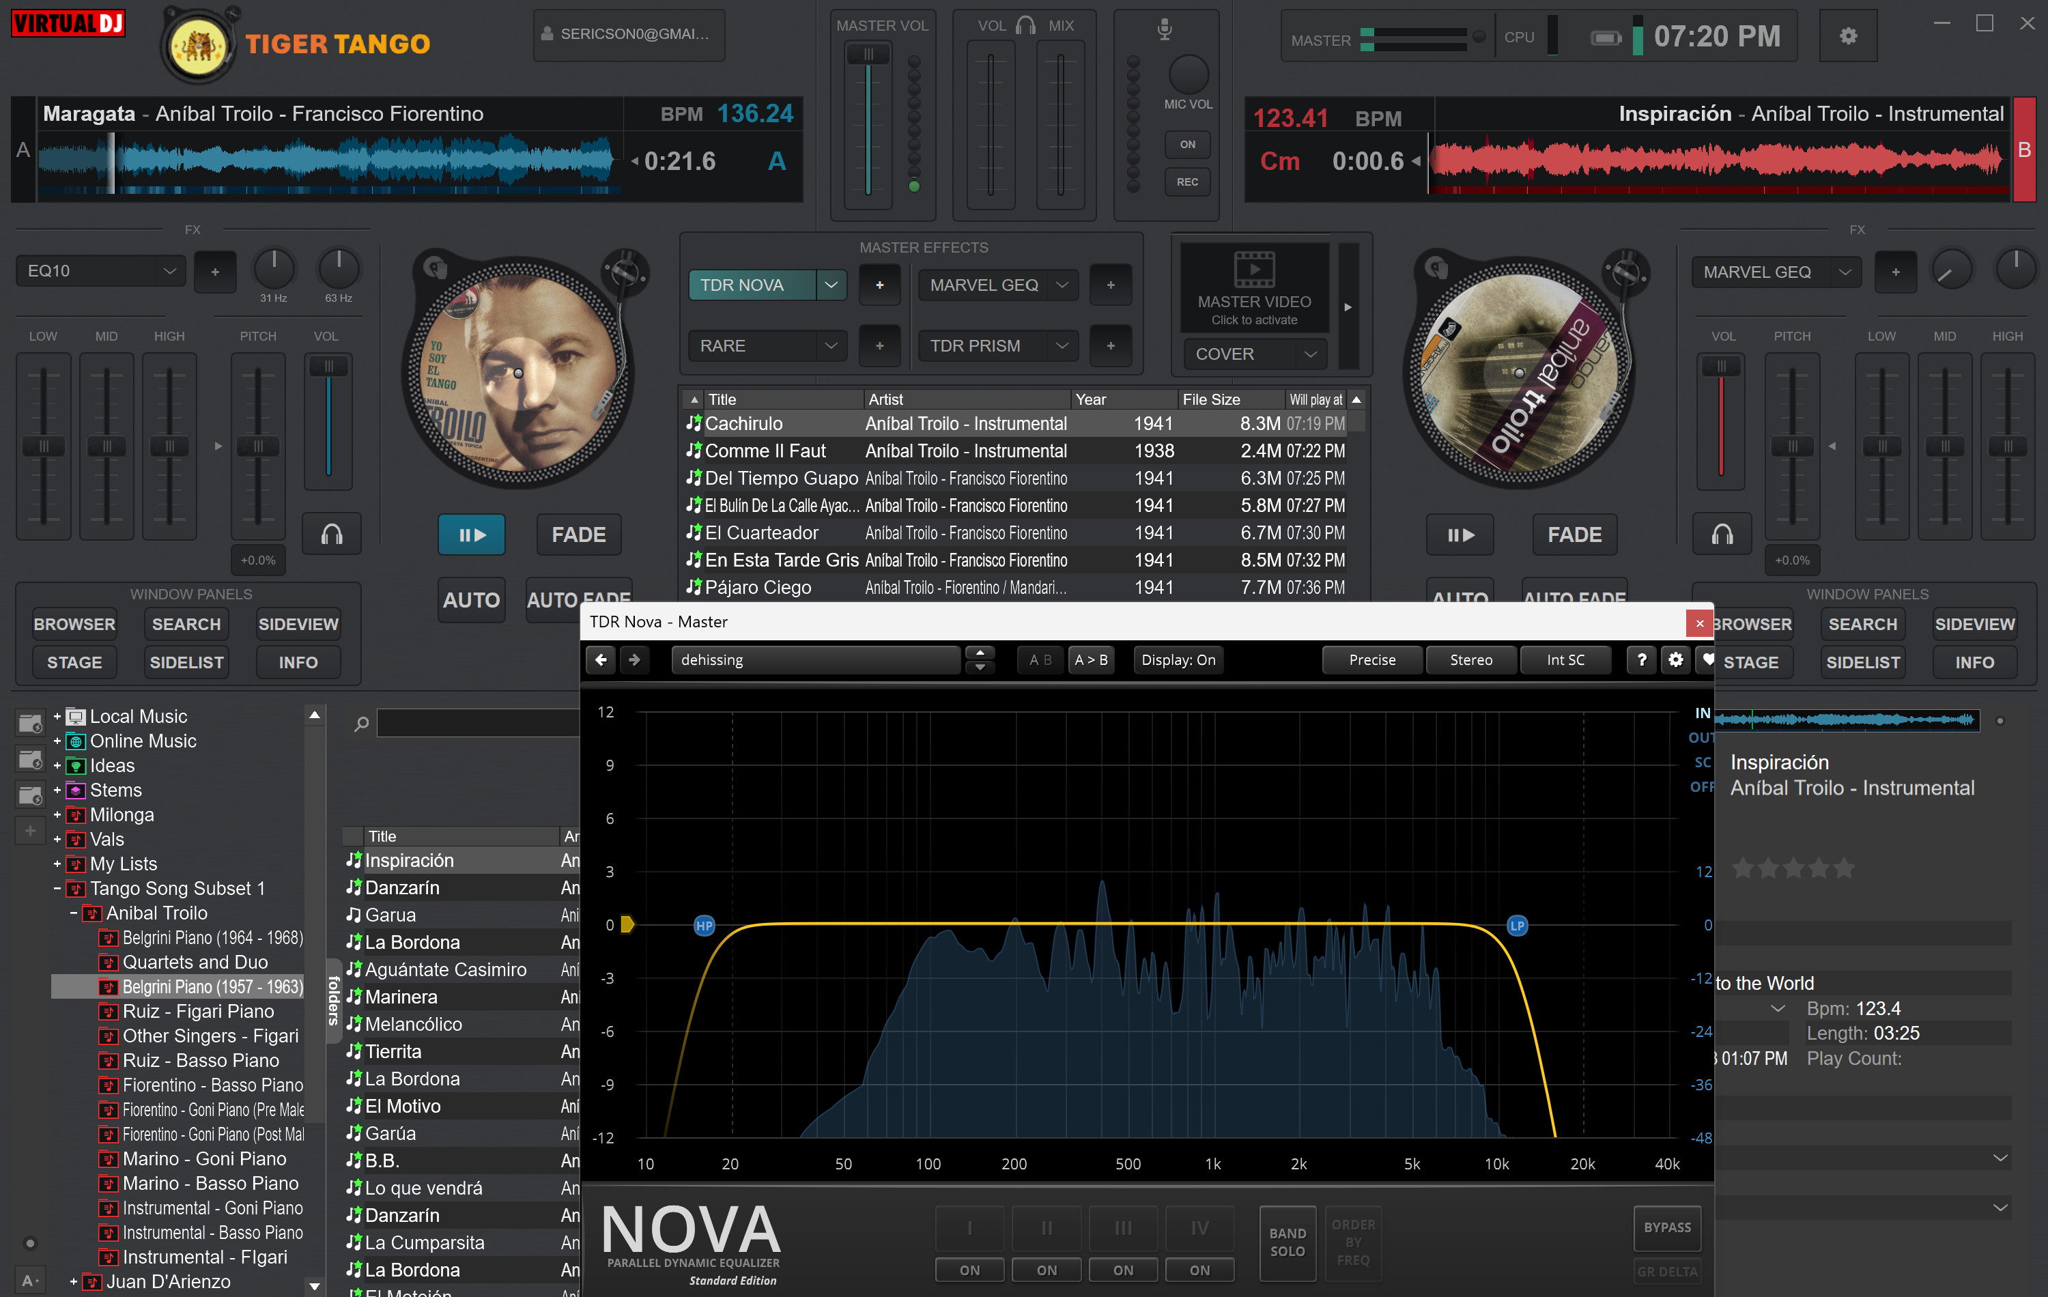The image size is (2048, 1297).
Task: Toggle microphone ON button
Action: [x=1187, y=145]
